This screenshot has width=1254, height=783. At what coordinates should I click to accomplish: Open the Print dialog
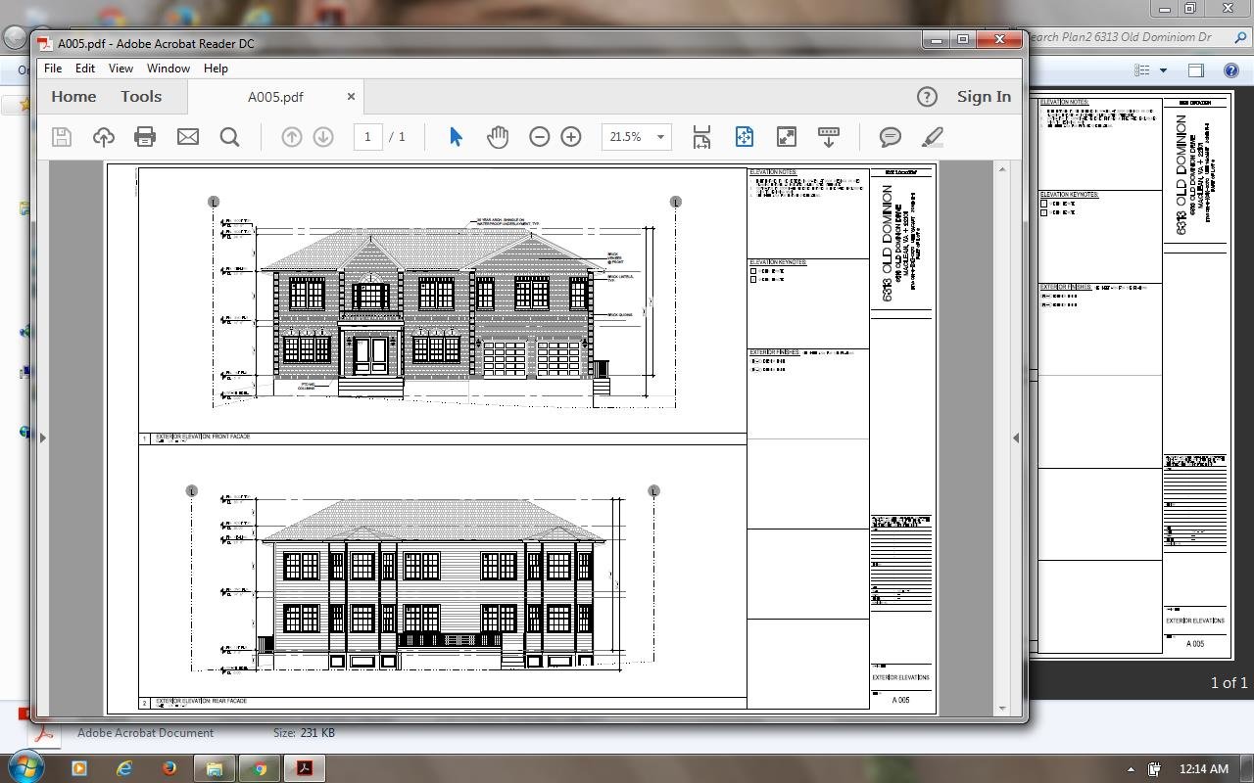[x=145, y=137]
